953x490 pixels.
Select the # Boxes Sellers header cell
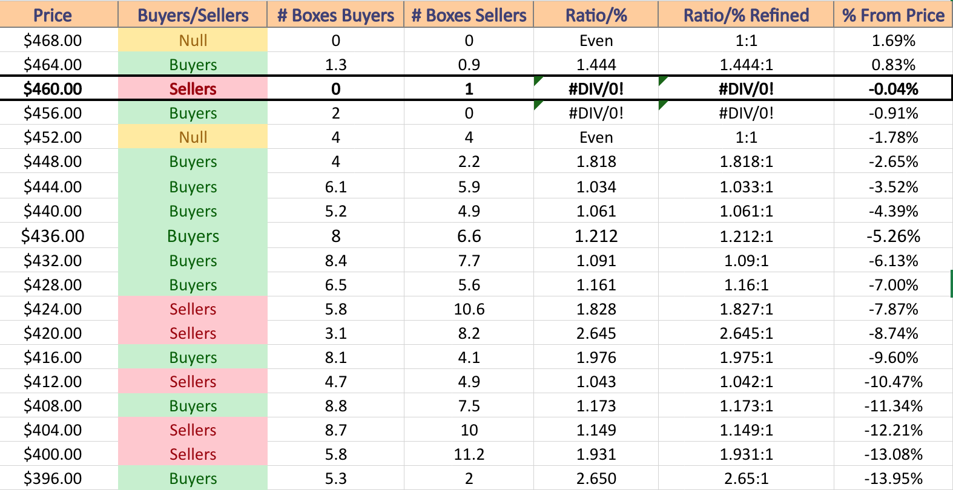[x=469, y=15]
